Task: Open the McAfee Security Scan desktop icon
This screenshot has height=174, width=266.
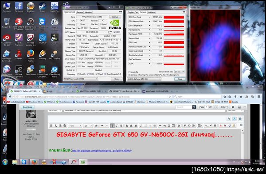Action: pyautogui.click(x=31, y=40)
